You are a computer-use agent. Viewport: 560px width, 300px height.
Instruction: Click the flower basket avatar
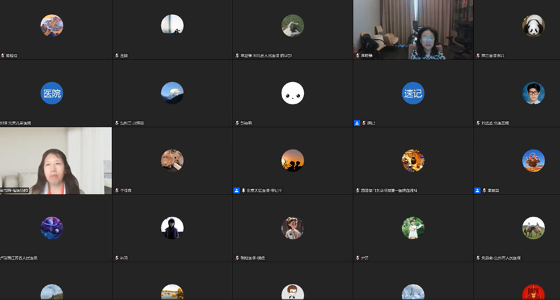tap(533, 161)
